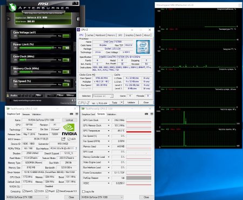Click the Fan Speed value box
This screenshot has height=200, width=243.
pos(66,84)
